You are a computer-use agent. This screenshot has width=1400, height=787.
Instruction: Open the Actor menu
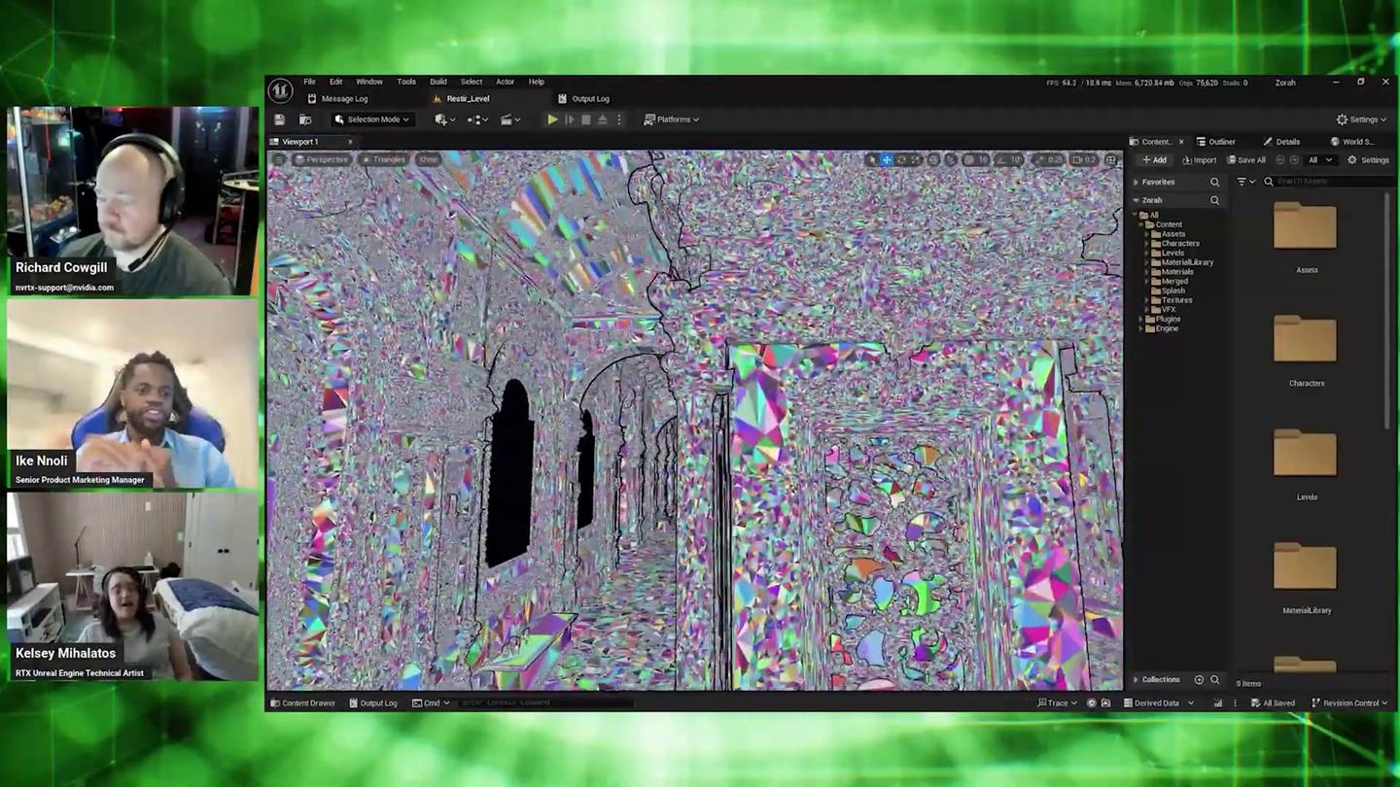[x=505, y=82]
